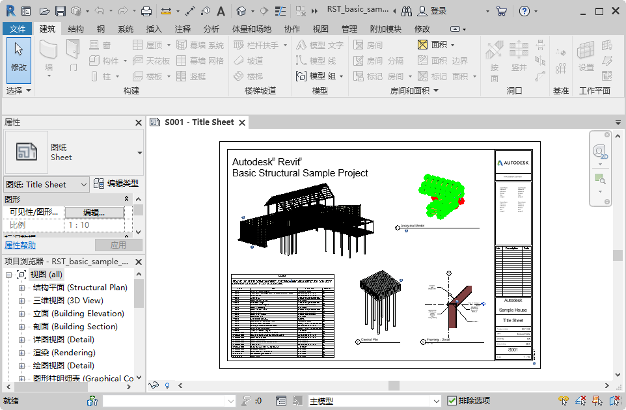Image resolution: width=626 pixels, height=410 pixels.
Task: Click the Sign In user button
Action: (x=432, y=11)
